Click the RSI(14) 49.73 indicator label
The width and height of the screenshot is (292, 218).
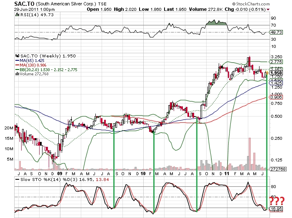[37, 15]
